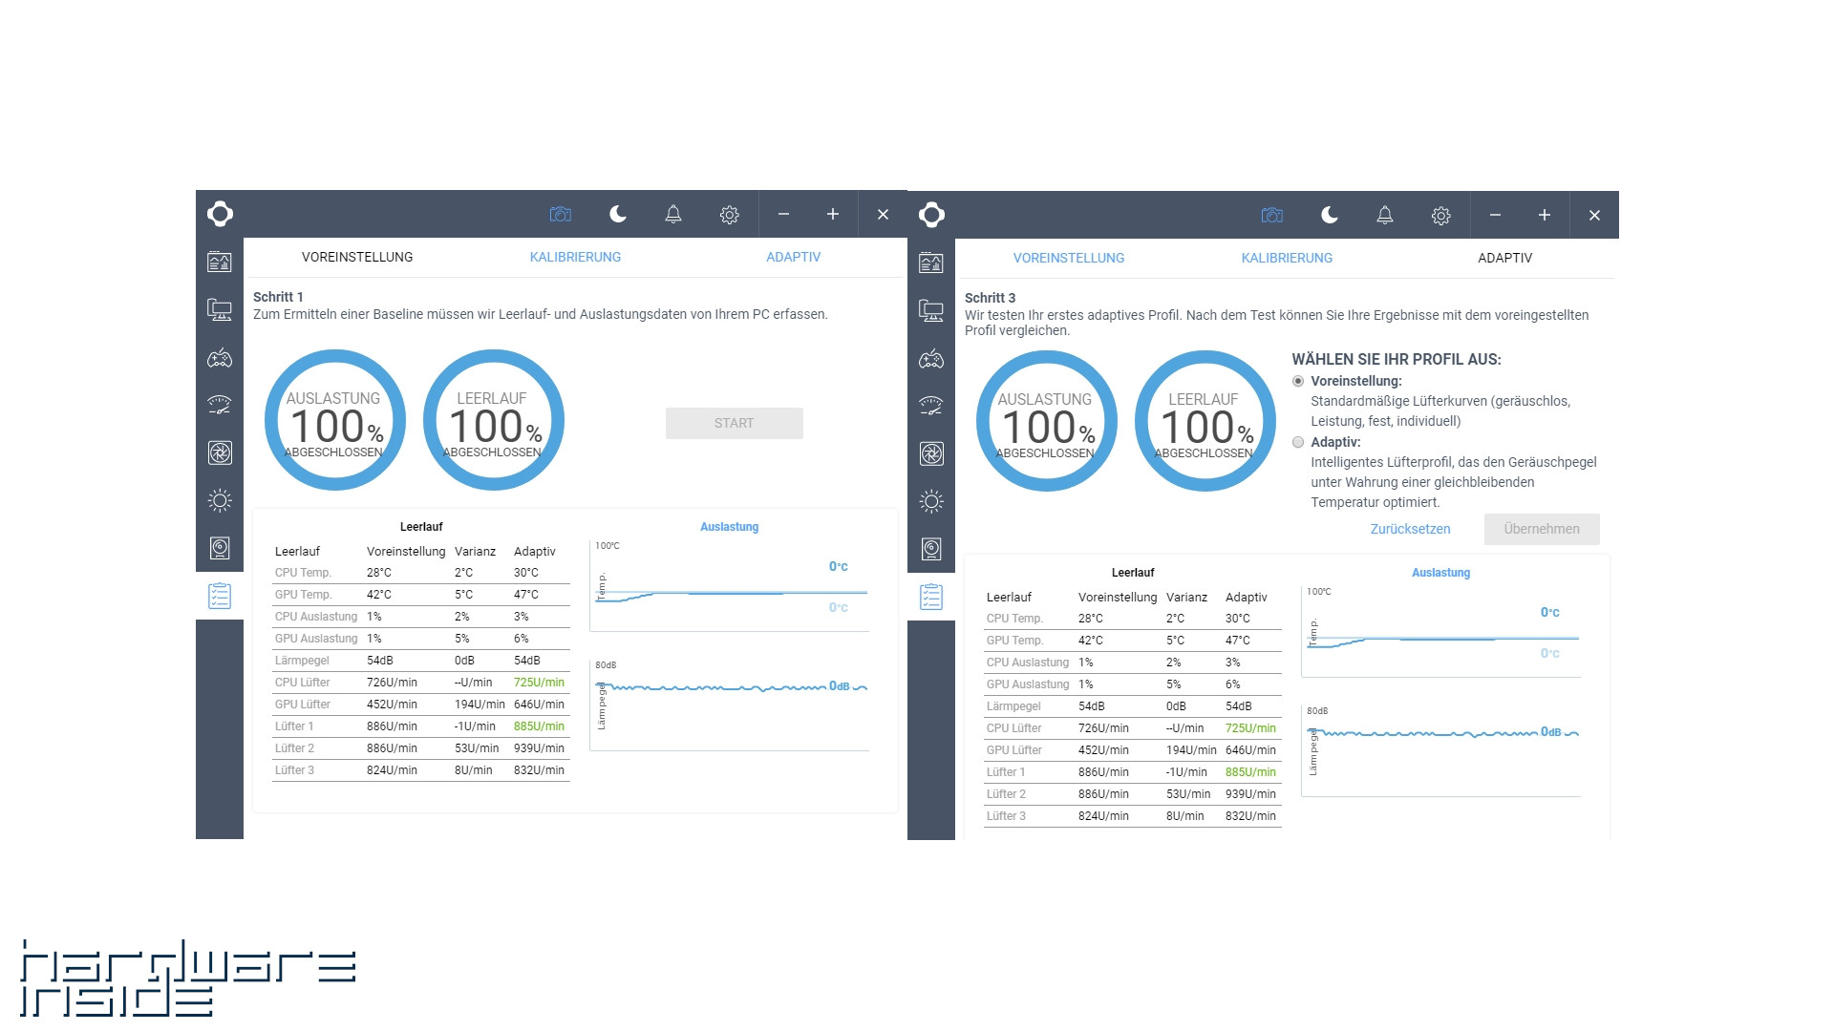Click the START button
The image size is (1834, 1031).
pyautogui.click(x=735, y=423)
